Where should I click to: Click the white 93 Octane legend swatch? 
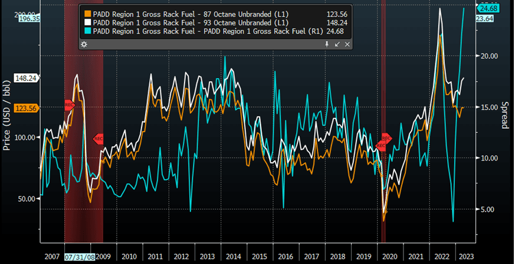pyautogui.click(x=88, y=22)
